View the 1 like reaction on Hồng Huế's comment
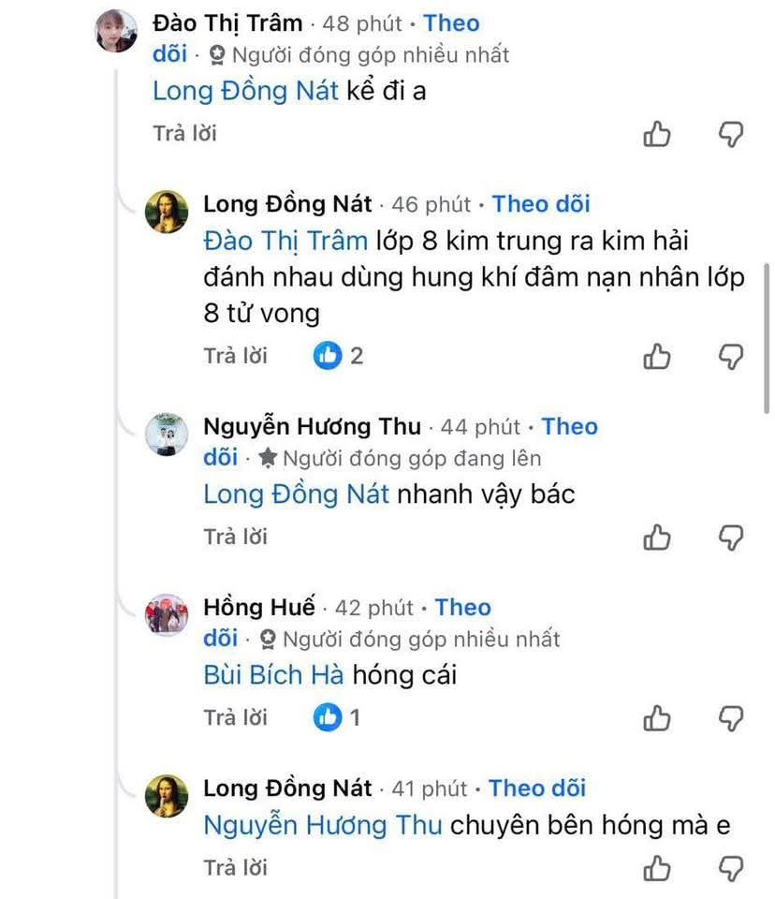 (x=339, y=718)
